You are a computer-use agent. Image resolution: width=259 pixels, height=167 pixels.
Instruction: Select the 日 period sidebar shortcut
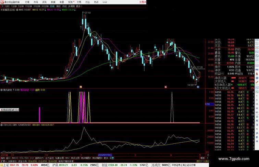[257, 117]
